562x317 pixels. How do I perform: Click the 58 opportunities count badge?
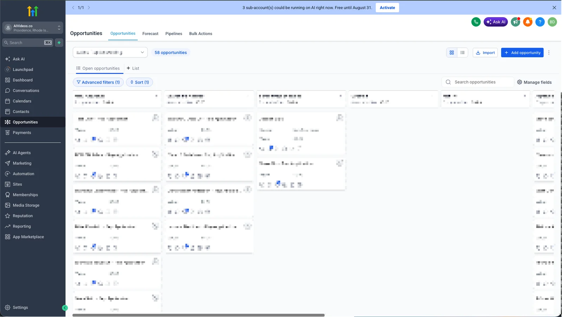point(171,53)
